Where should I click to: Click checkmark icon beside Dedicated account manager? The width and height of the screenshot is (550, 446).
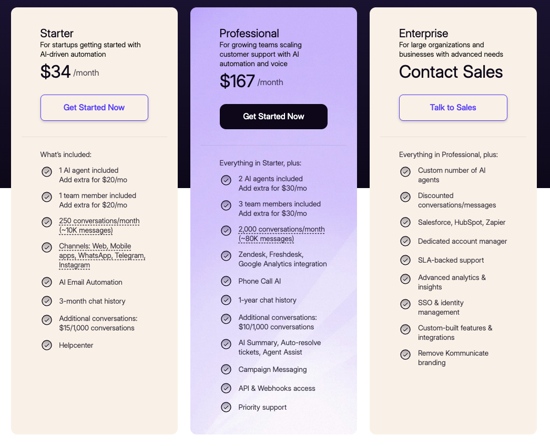click(x=405, y=241)
